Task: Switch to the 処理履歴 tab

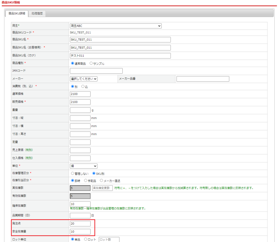Action: pos(37,13)
